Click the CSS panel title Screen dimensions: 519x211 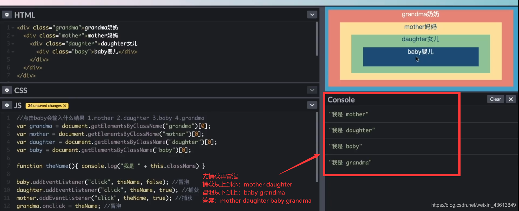pos(21,90)
